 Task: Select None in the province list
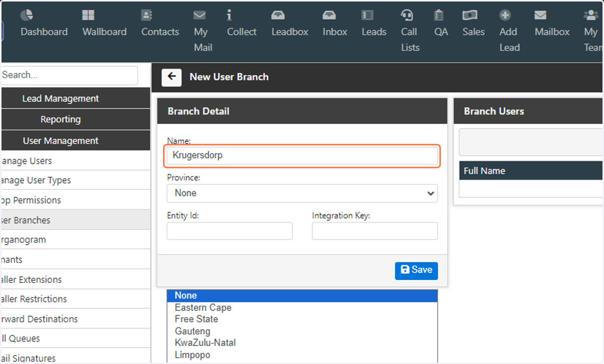(x=302, y=296)
